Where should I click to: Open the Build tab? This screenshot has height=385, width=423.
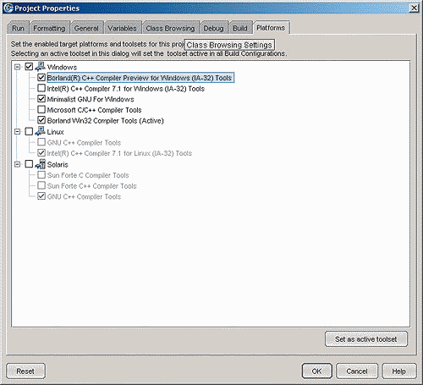pos(240,28)
